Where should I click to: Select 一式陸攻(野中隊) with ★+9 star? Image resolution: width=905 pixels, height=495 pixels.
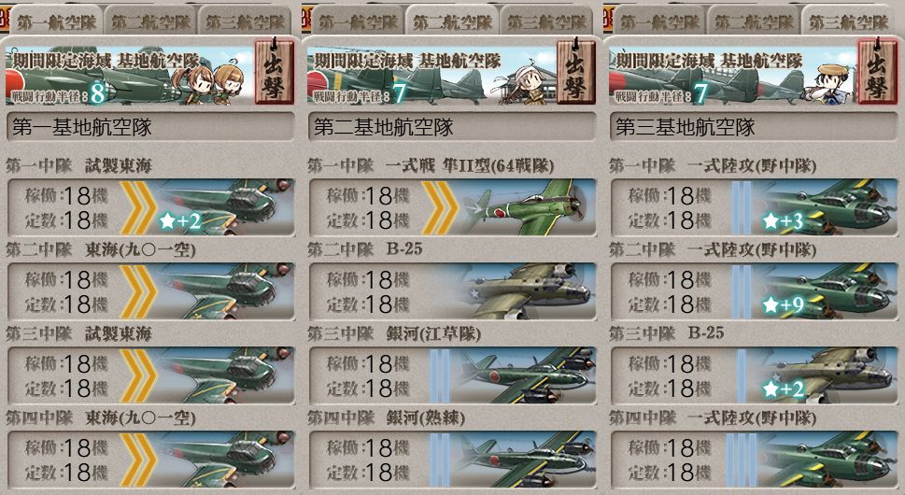pos(755,291)
